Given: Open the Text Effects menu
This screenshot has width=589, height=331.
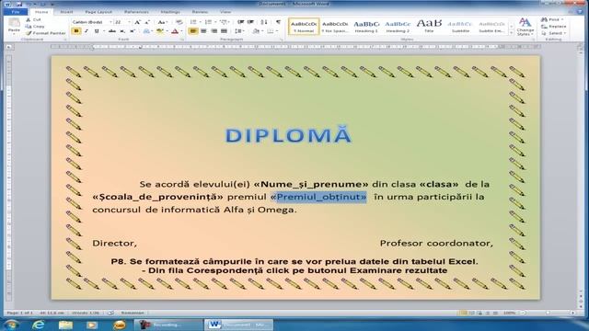Looking at the screenshot, I should coord(147,31).
